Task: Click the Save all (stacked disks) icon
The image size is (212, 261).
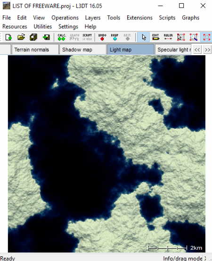Action: tap(33, 37)
